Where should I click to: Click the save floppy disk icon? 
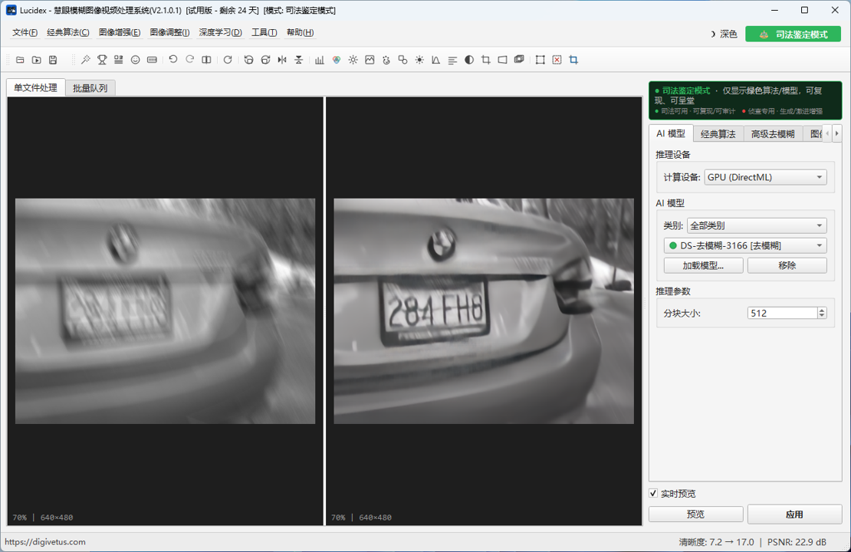pyautogui.click(x=53, y=60)
